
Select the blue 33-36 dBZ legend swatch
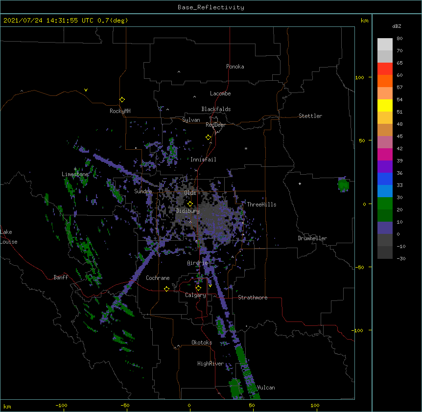pyautogui.click(x=385, y=179)
